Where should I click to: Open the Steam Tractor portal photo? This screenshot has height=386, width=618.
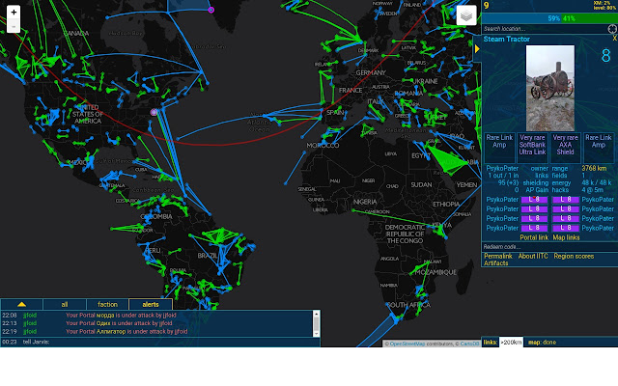[550, 88]
